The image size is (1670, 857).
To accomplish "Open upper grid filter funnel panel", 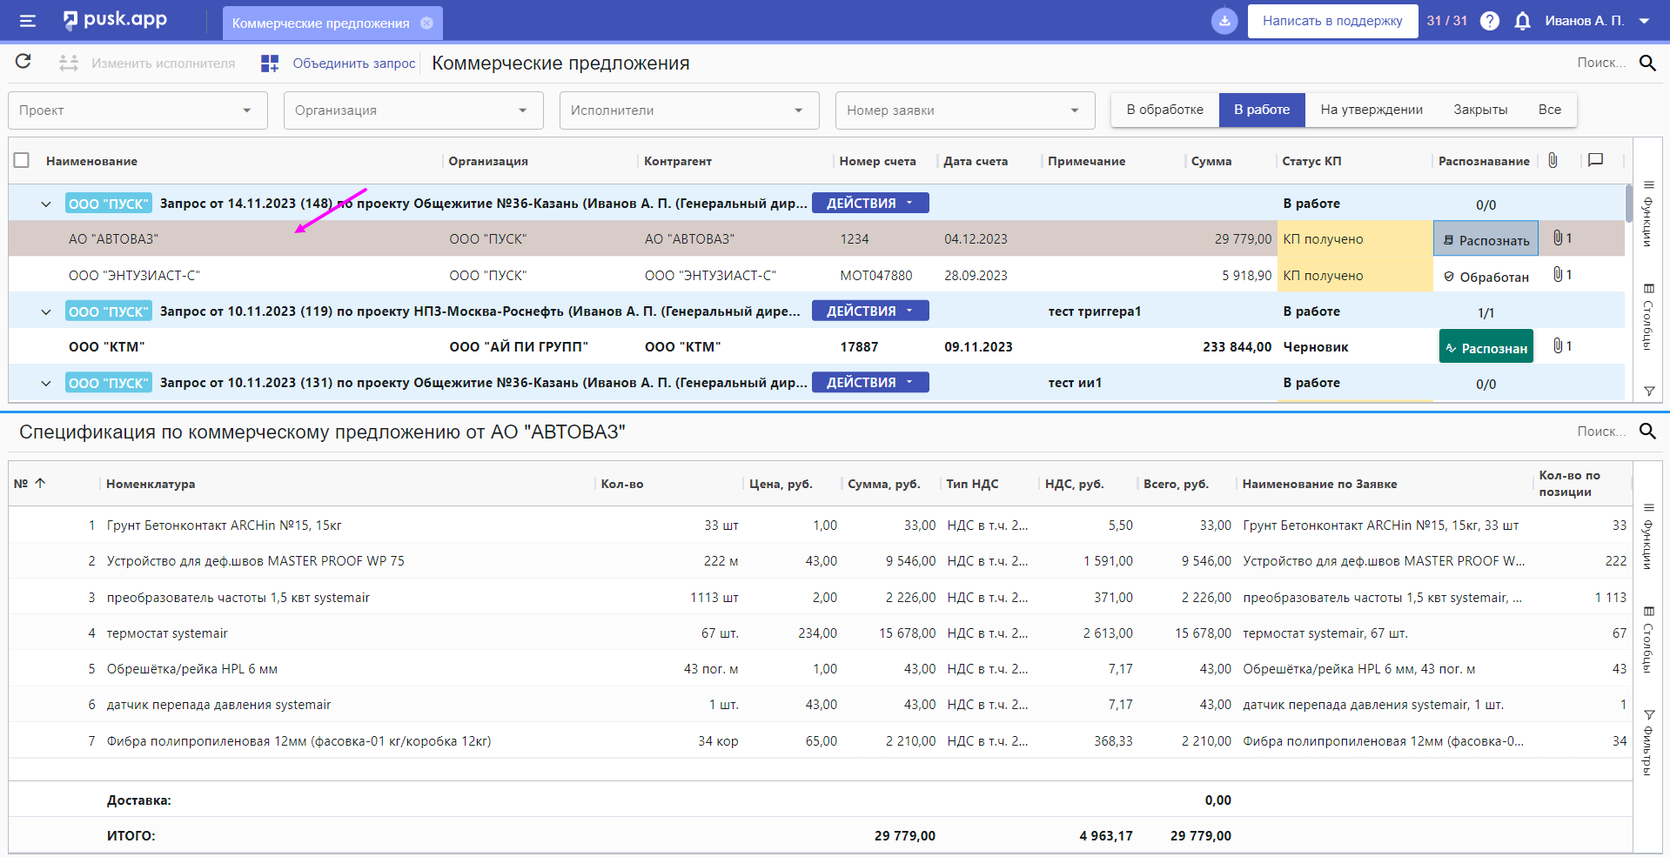I will click(x=1648, y=391).
